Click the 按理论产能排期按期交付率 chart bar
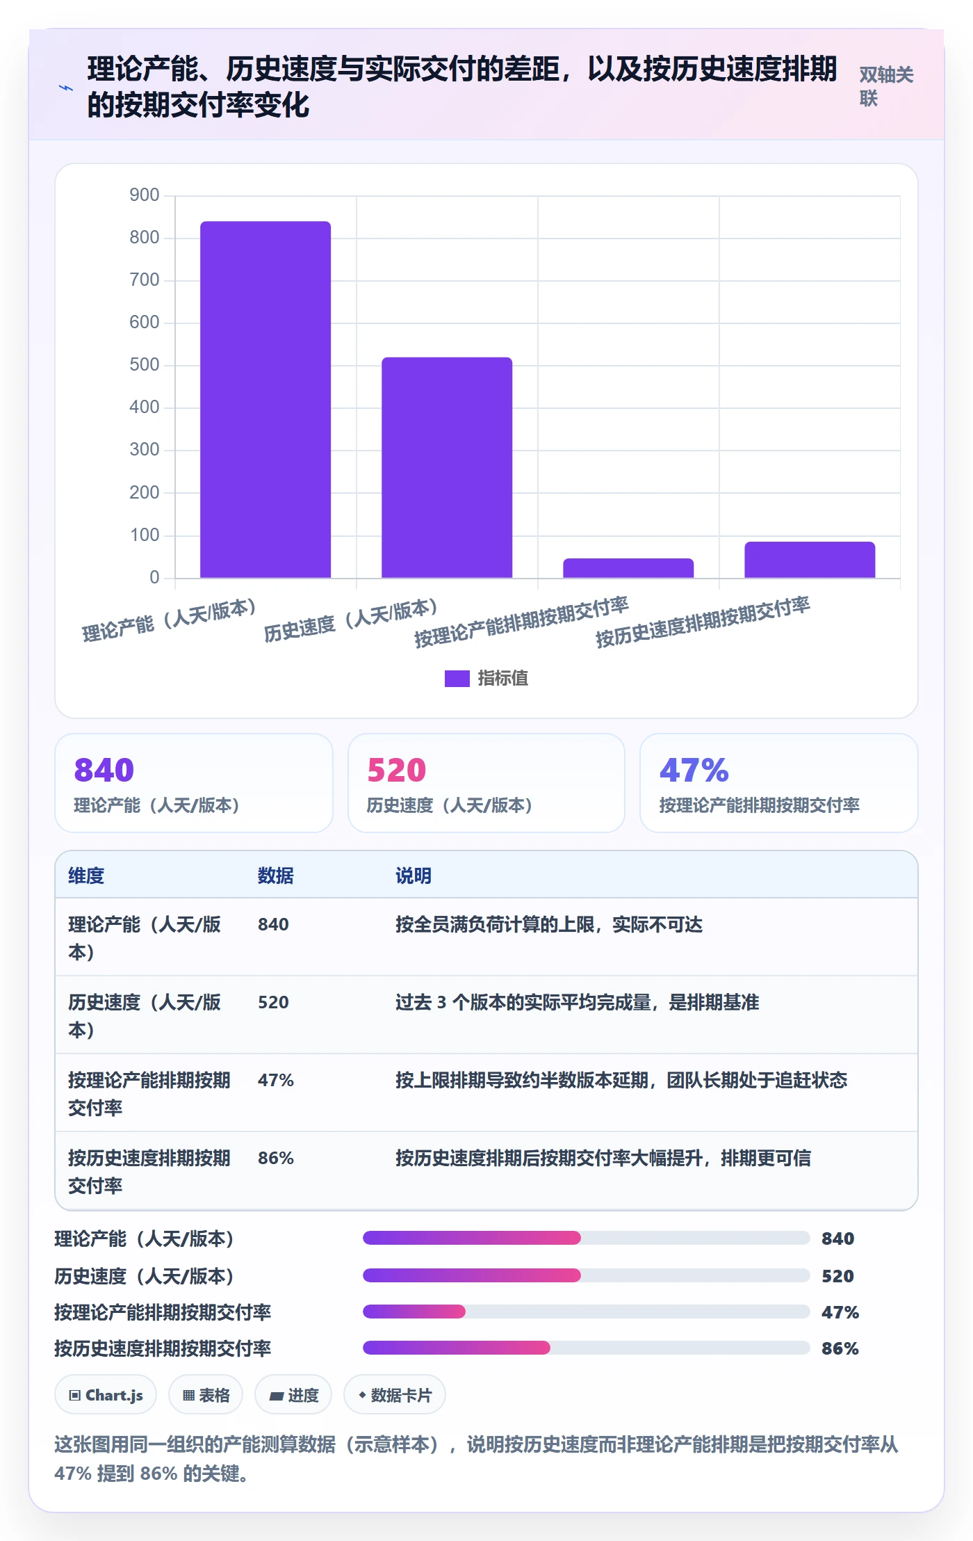 pos(628,567)
